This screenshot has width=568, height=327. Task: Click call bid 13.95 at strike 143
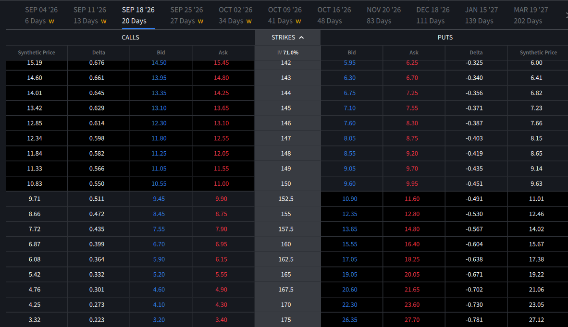(x=159, y=78)
